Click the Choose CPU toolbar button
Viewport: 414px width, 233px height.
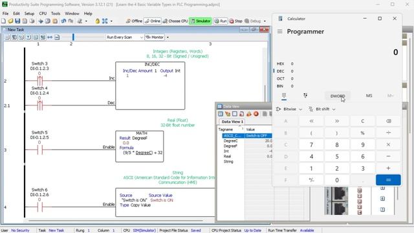(x=175, y=21)
